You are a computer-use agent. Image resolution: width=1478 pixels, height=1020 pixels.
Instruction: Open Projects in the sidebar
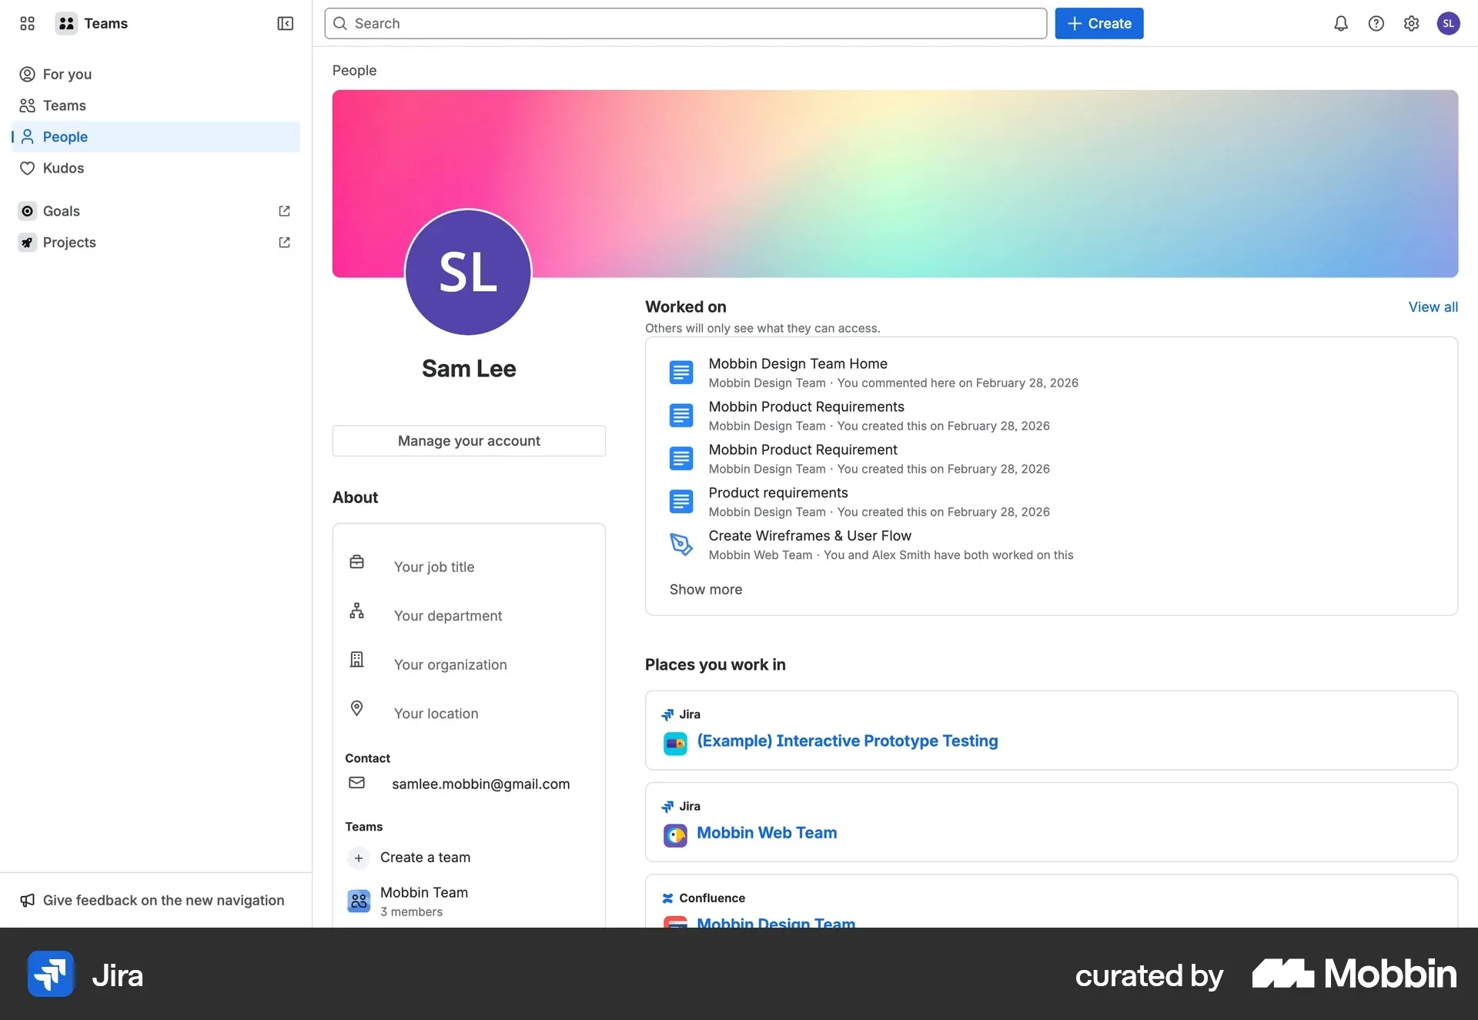pyautogui.click(x=155, y=242)
